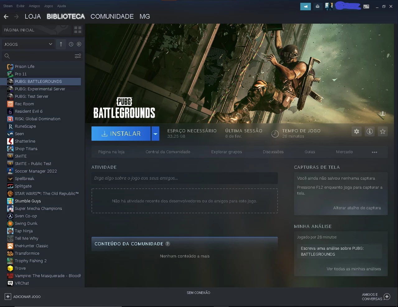Add PUBG to favorites with the star
Viewport: 398px width, 307px height.
click(383, 132)
